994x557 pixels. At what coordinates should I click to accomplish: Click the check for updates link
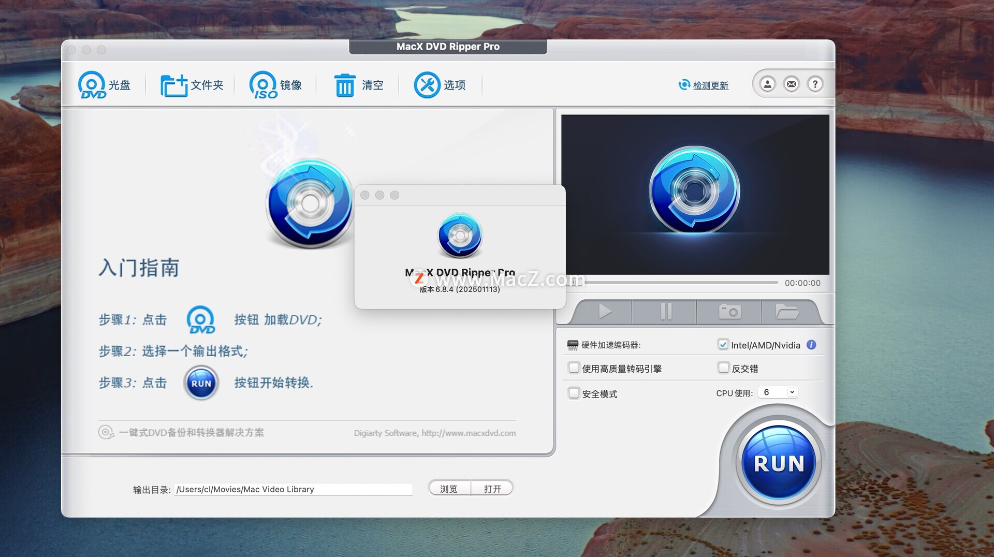point(710,85)
